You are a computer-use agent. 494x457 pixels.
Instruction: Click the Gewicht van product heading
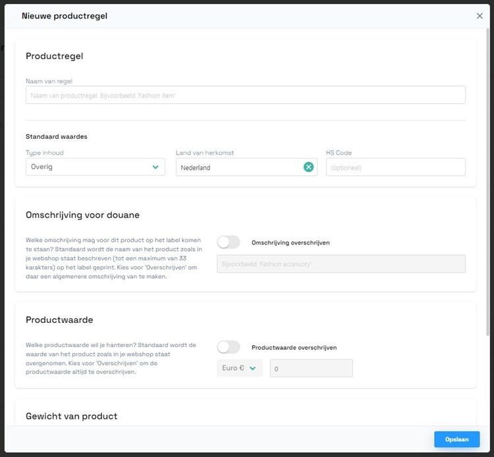[x=71, y=416]
